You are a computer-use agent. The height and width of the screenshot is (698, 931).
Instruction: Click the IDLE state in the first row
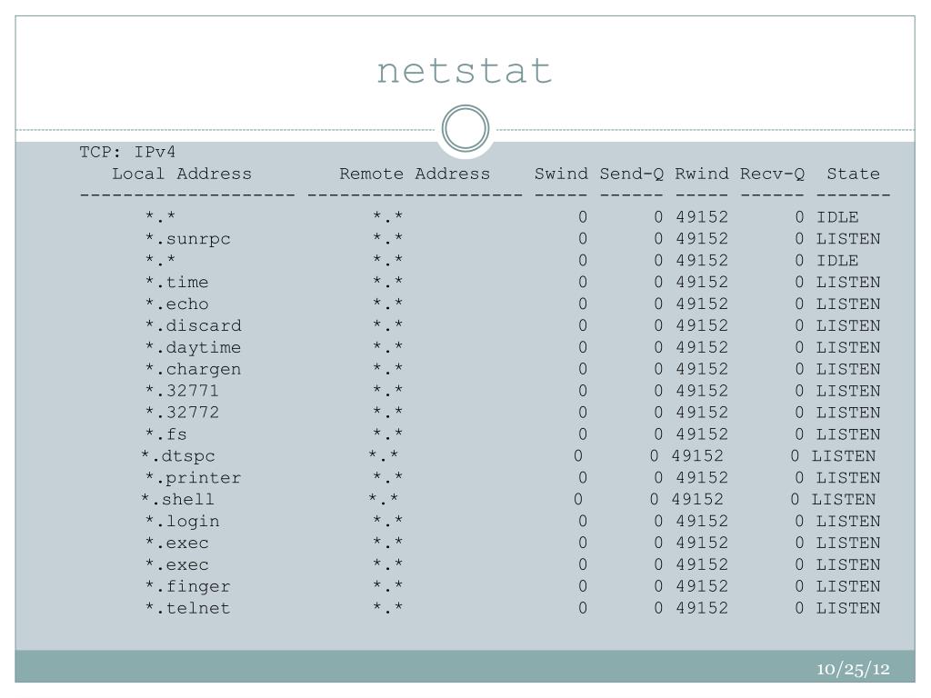tap(837, 217)
